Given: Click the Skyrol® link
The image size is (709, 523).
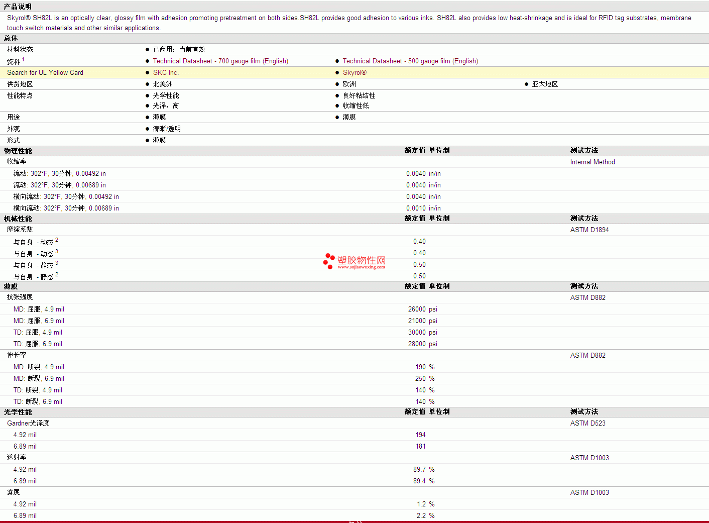Looking at the screenshot, I should point(354,72).
